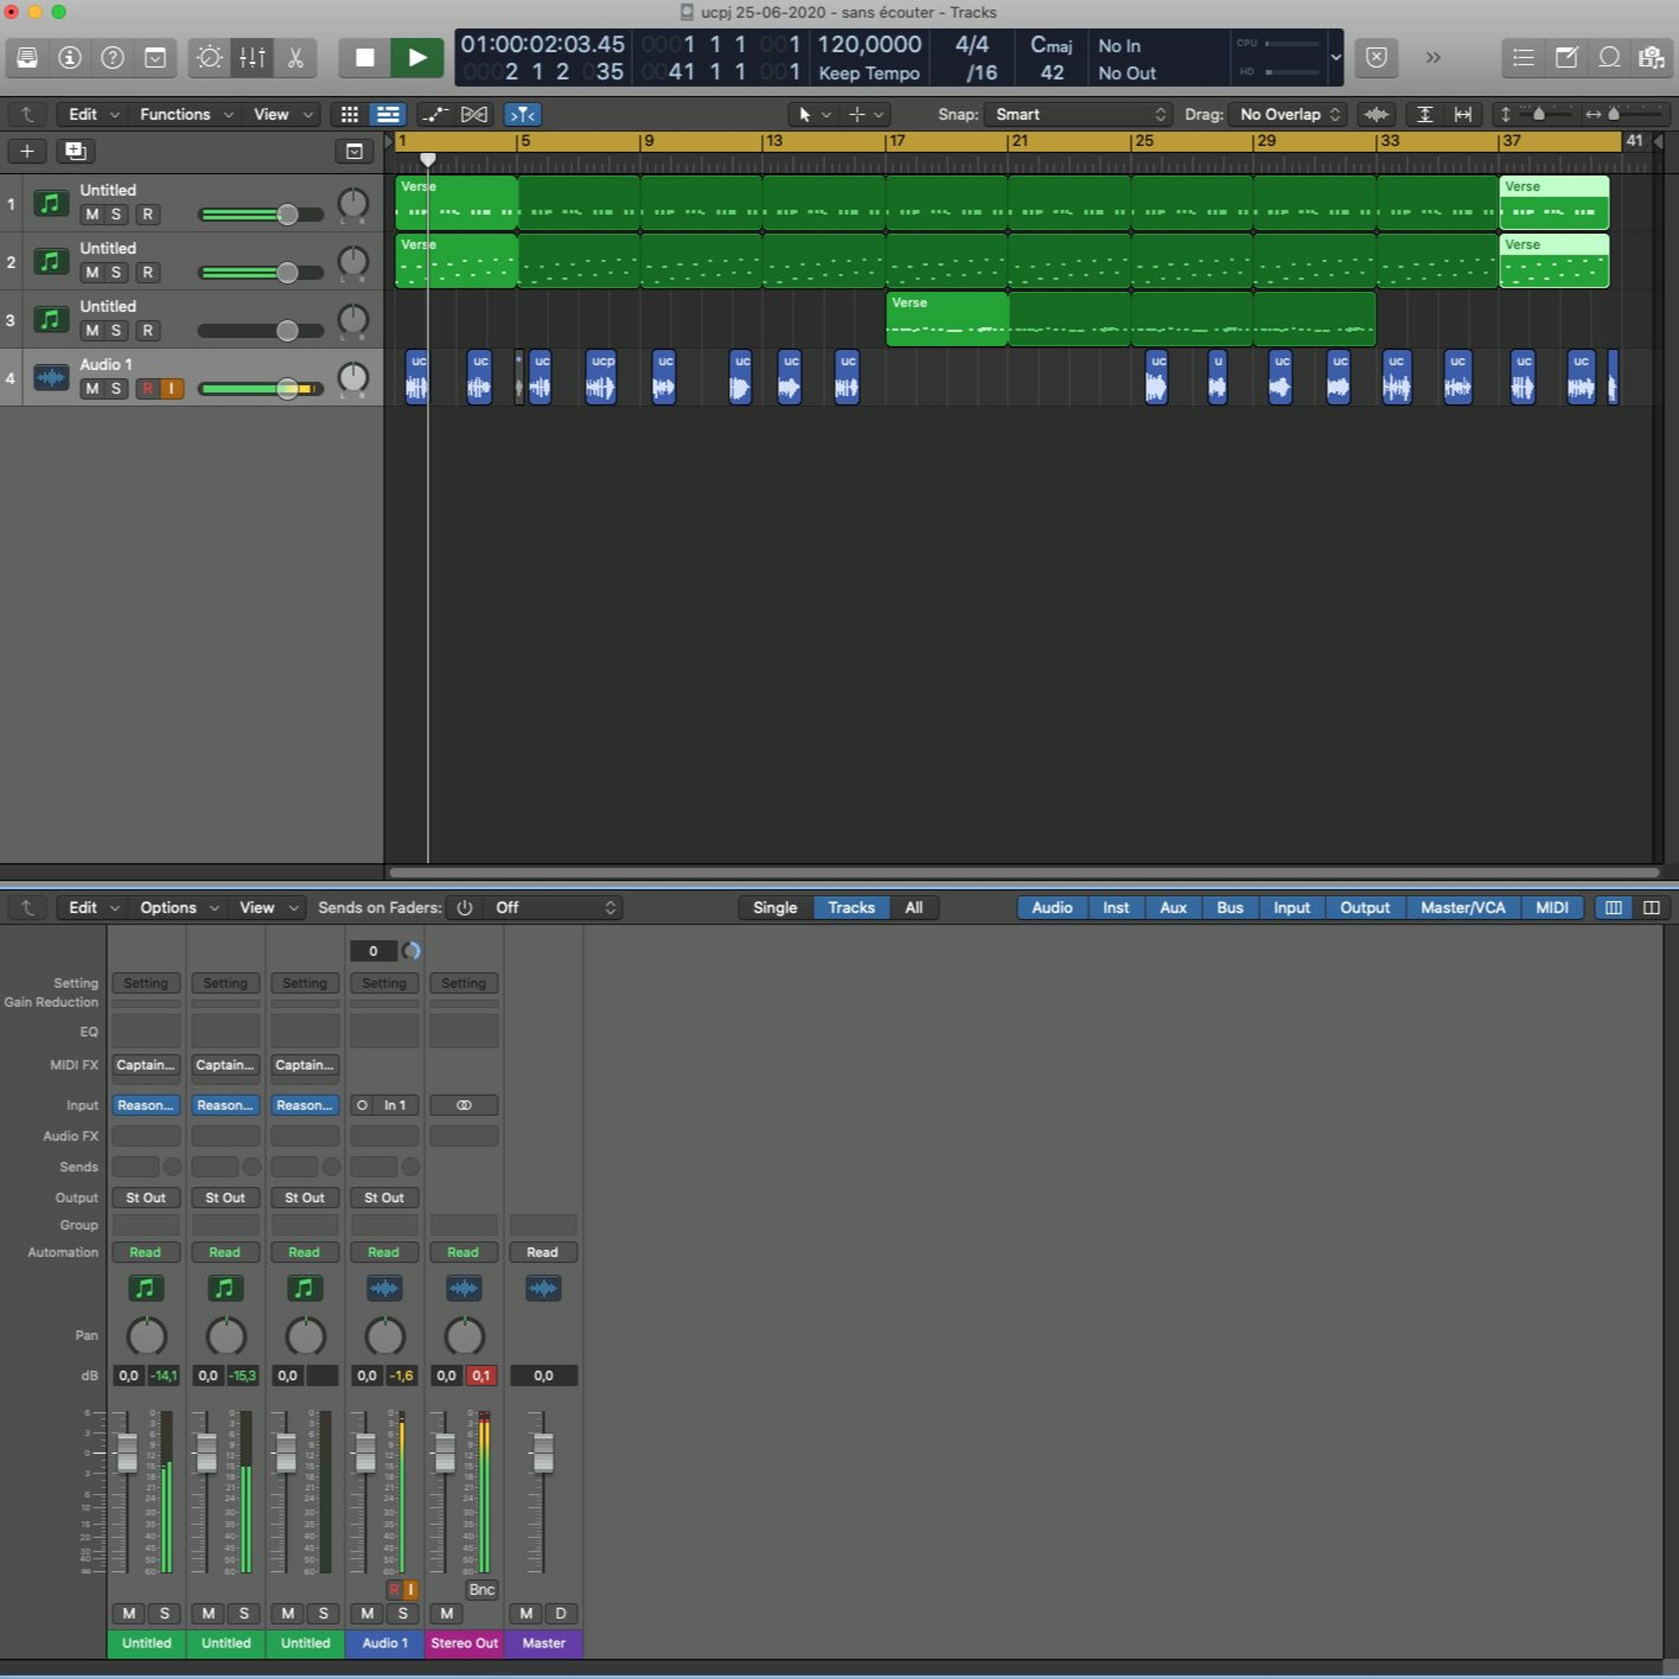
Task: Expand Sends on Faders Off menu
Action: point(554,907)
